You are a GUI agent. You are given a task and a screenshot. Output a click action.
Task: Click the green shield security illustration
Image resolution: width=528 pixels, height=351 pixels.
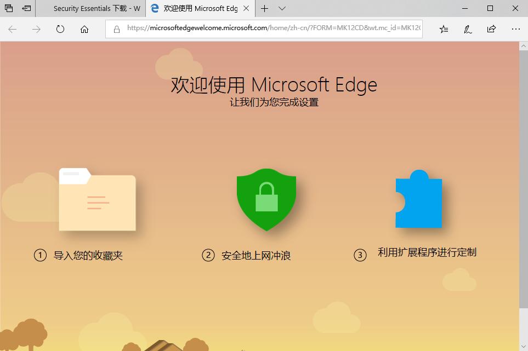click(266, 200)
